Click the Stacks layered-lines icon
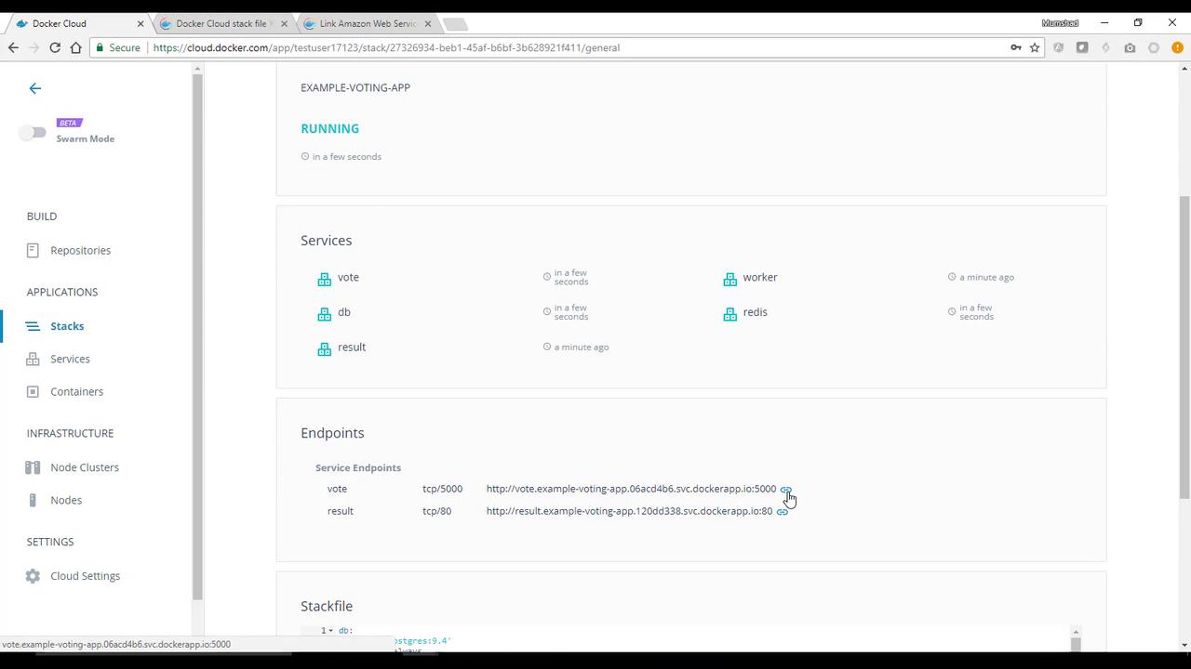The image size is (1191, 669). point(33,326)
